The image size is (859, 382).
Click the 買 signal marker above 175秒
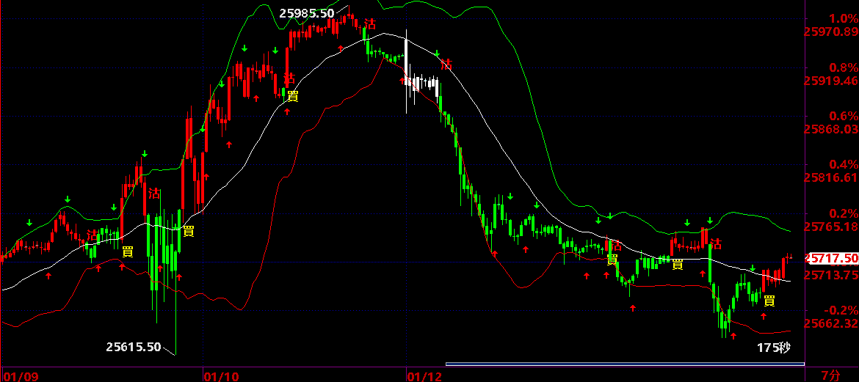click(x=769, y=300)
